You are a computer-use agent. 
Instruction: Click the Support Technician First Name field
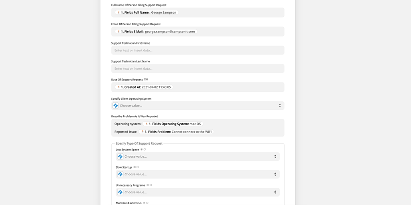197,50
